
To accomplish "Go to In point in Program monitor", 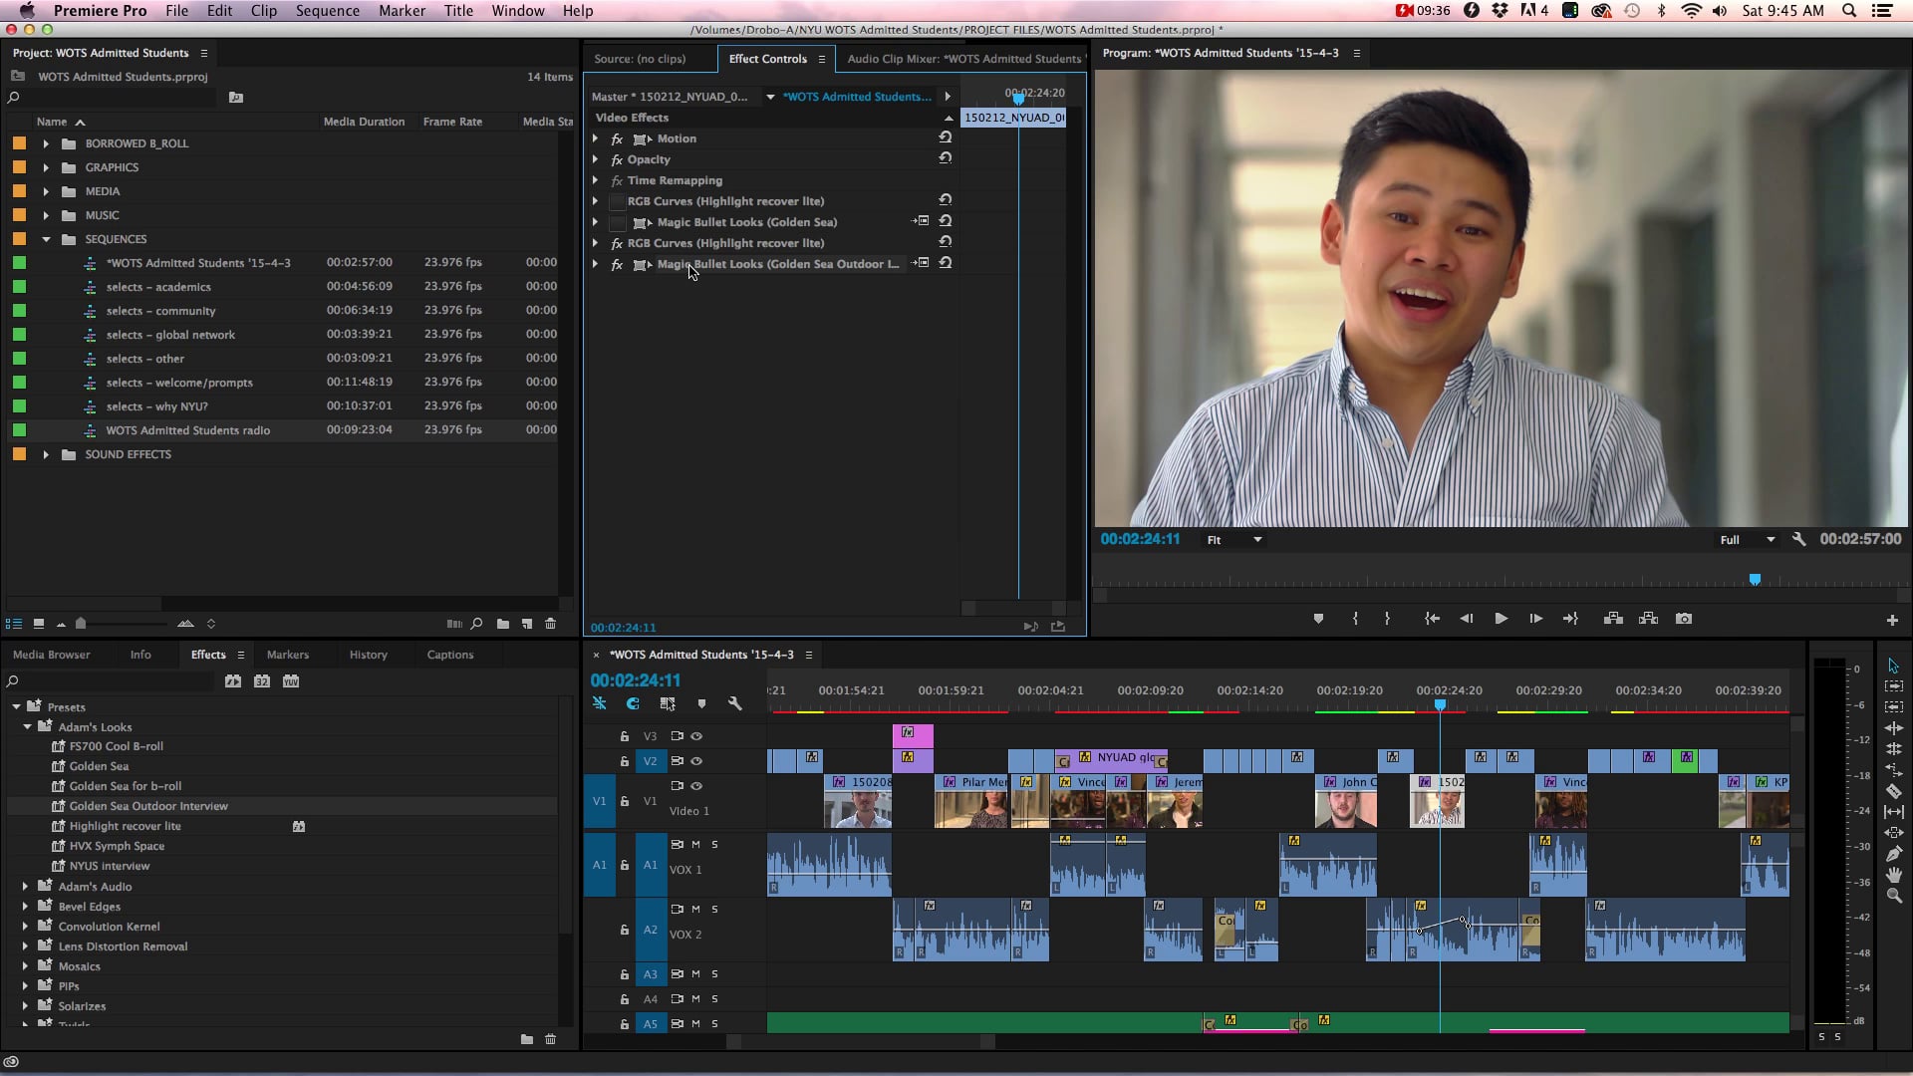I will (1432, 619).
